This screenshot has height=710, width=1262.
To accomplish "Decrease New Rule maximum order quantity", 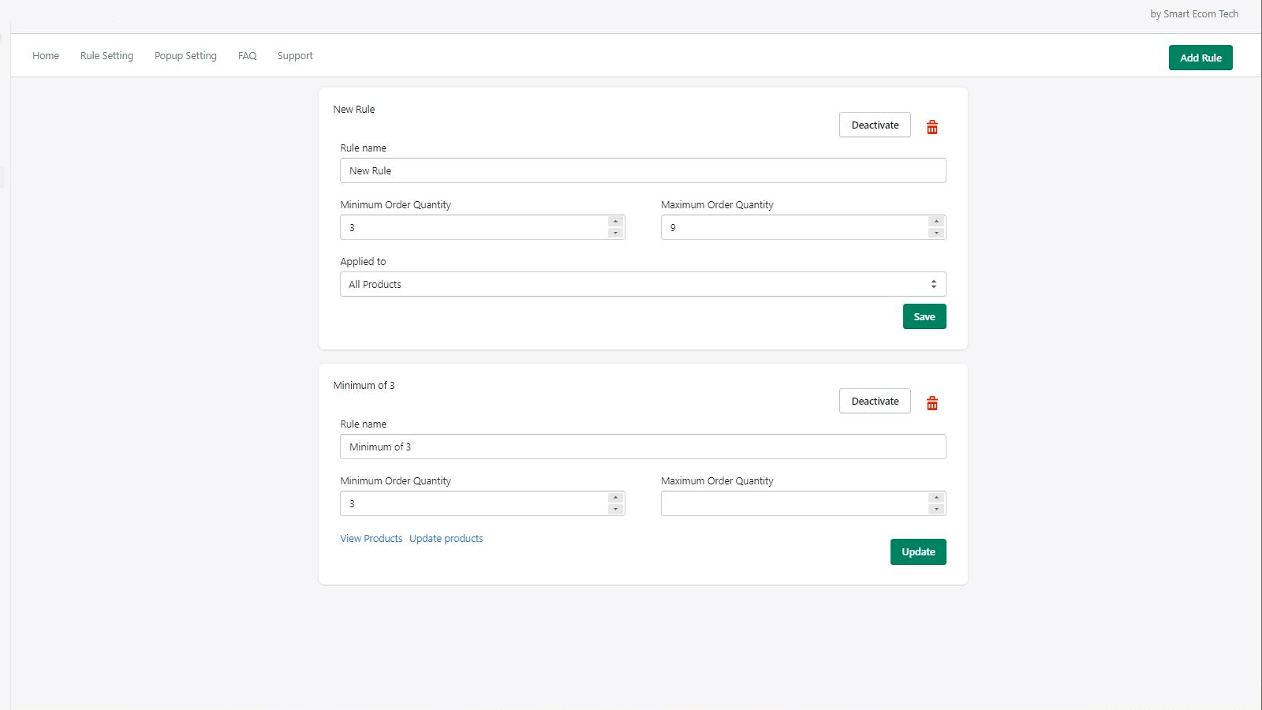I will (x=936, y=233).
